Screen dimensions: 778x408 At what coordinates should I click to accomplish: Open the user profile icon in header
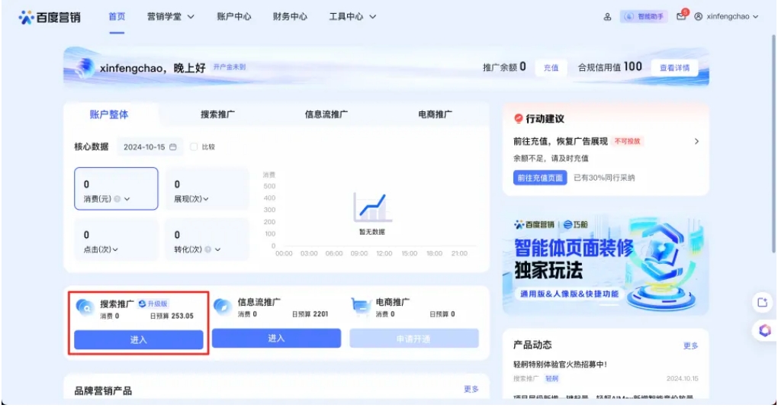[x=607, y=17]
